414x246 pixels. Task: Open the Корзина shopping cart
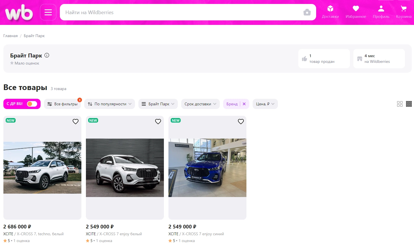pyautogui.click(x=404, y=12)
